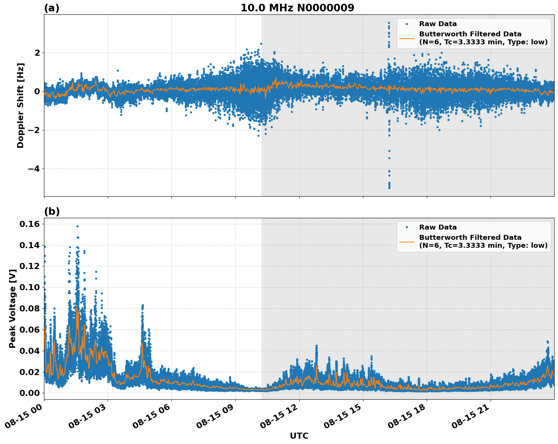Click the panel label (b) icon
558x444 pixels.
pos(52,211)
